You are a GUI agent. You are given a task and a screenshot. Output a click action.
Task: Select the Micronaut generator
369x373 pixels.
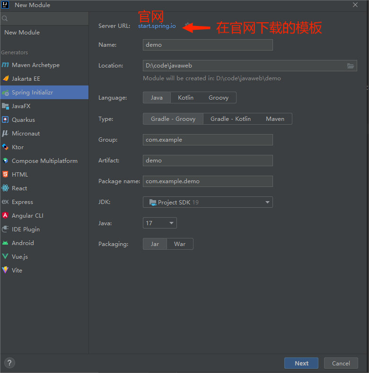44,134
